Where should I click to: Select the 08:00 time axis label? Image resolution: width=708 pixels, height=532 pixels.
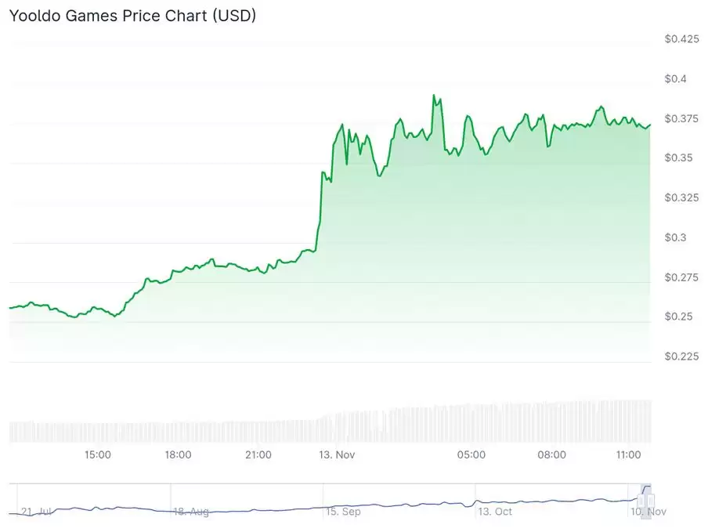[x=552, y=454]
